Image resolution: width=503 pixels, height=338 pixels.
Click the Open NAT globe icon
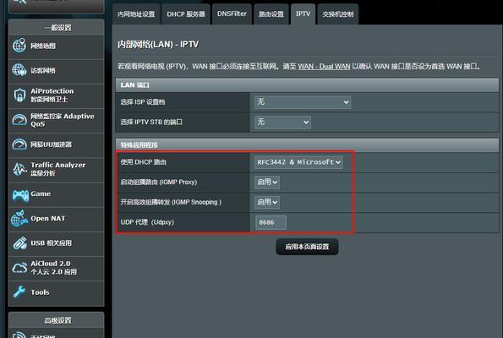click(x=19, y=219)
